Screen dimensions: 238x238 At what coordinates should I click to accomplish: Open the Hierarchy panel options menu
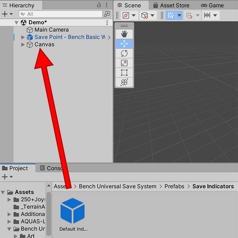pyautogui.click(x=107, y=5)
